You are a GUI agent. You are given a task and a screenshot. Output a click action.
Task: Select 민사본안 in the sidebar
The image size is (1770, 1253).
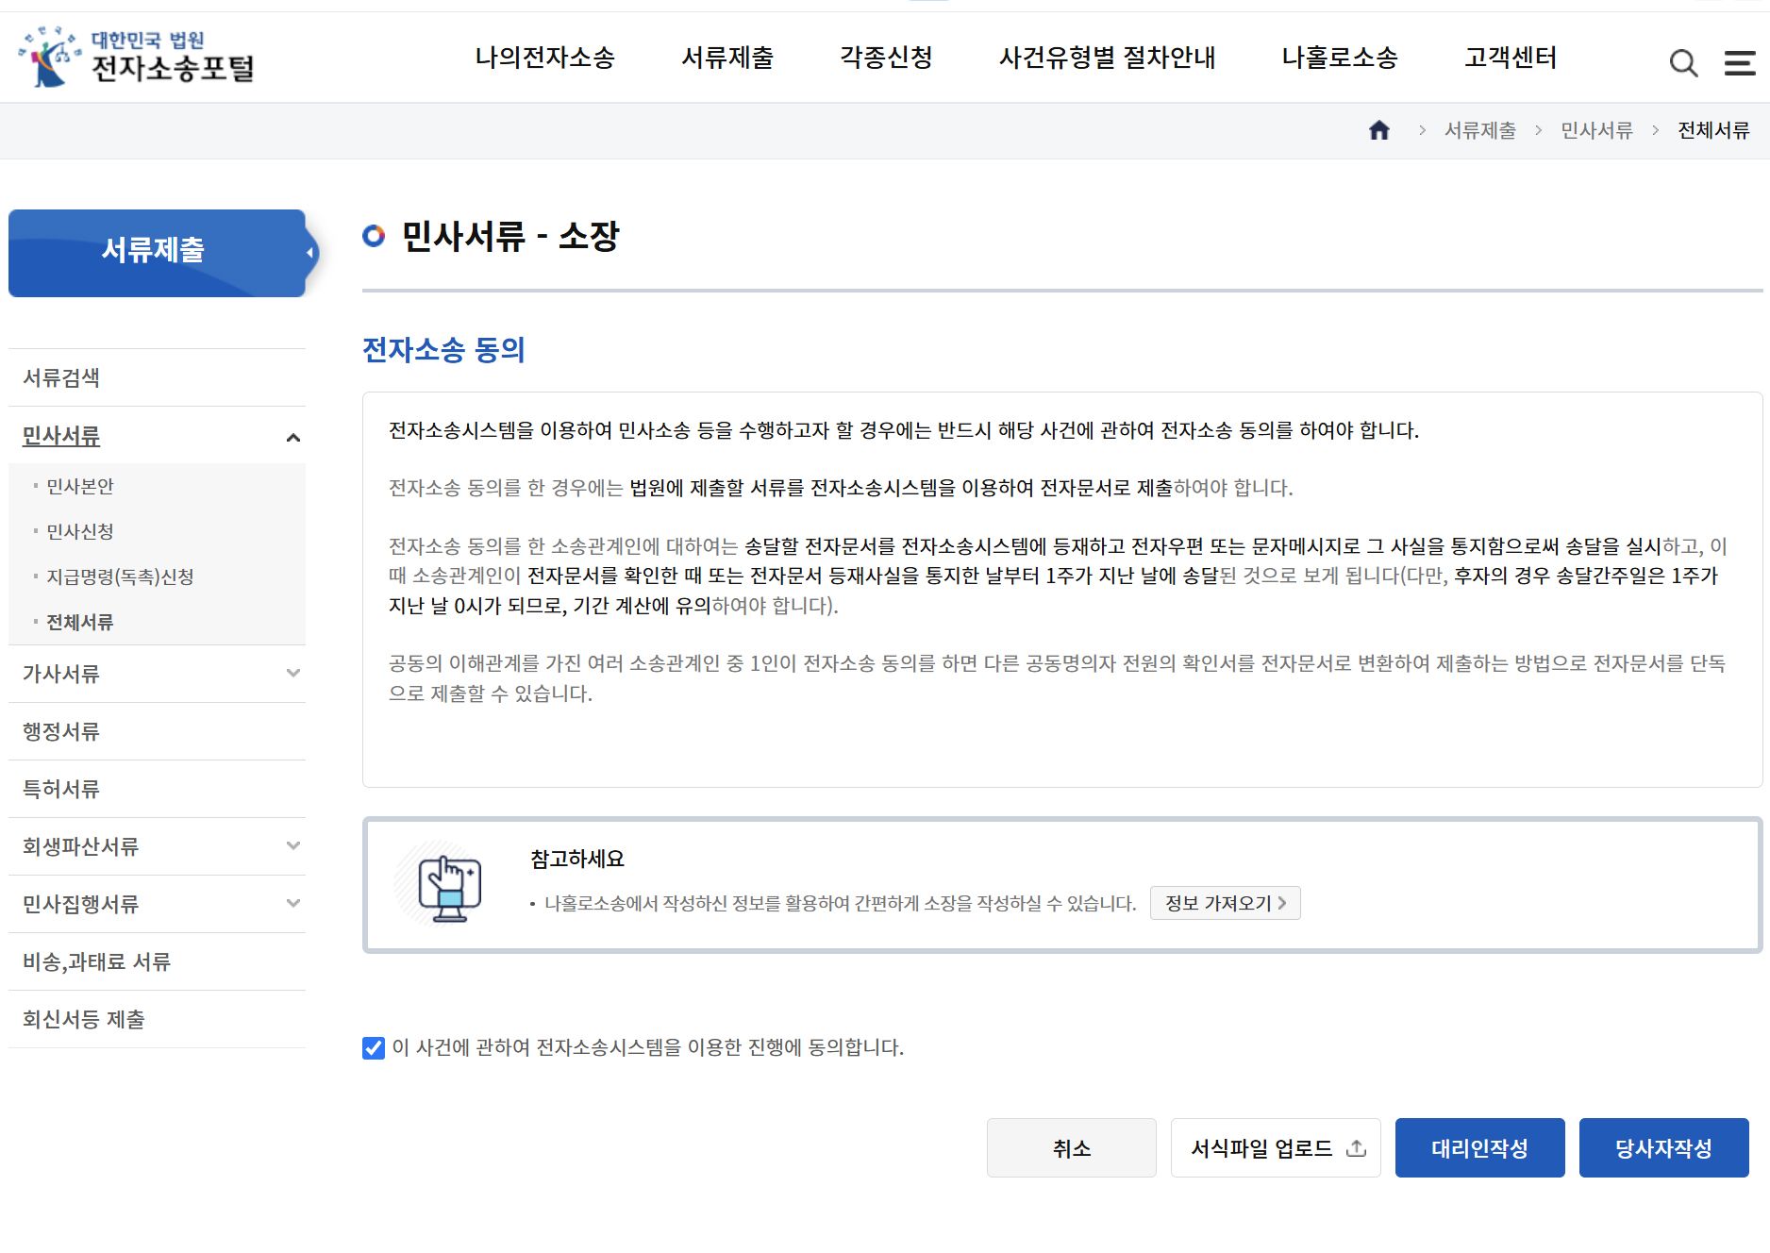(80, 486)
